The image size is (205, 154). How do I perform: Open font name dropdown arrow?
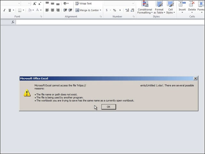(19, 4)
